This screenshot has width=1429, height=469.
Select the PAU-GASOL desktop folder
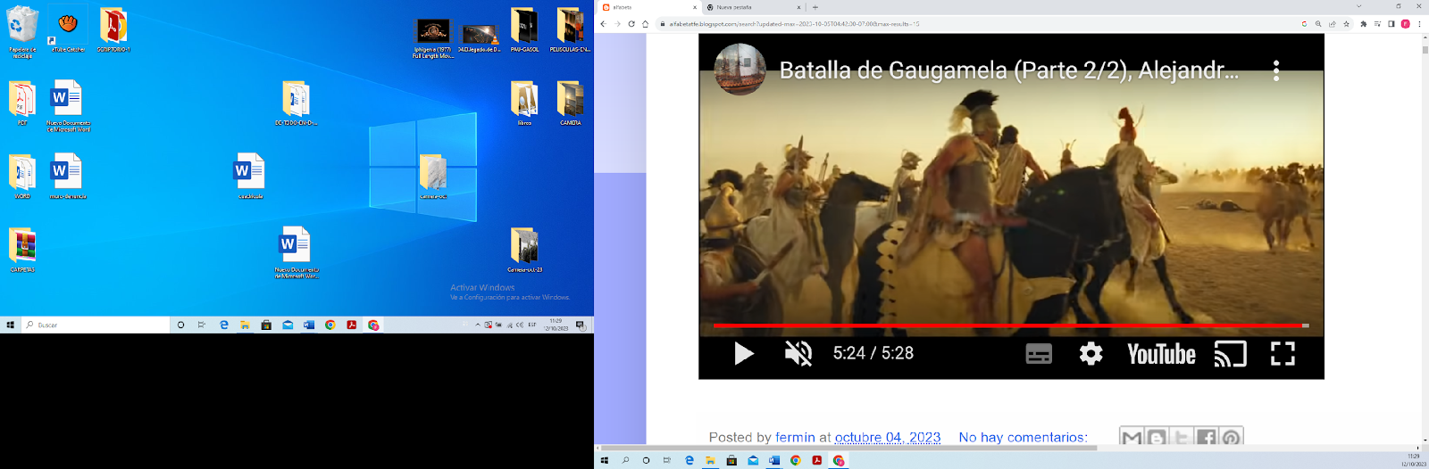524,30
